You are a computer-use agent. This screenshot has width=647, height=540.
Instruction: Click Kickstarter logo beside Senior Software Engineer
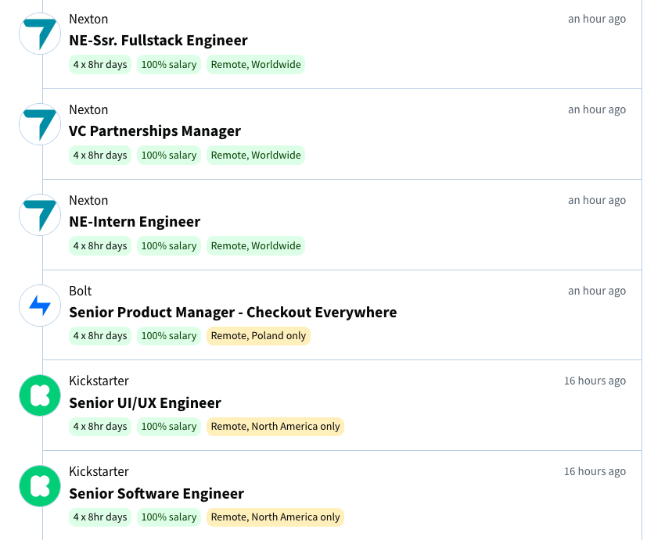39,486
